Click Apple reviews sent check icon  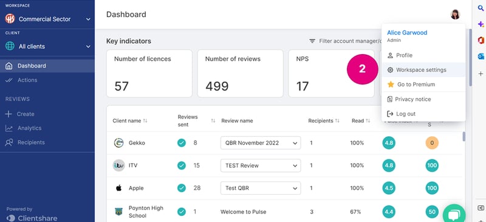coord(182,188)
